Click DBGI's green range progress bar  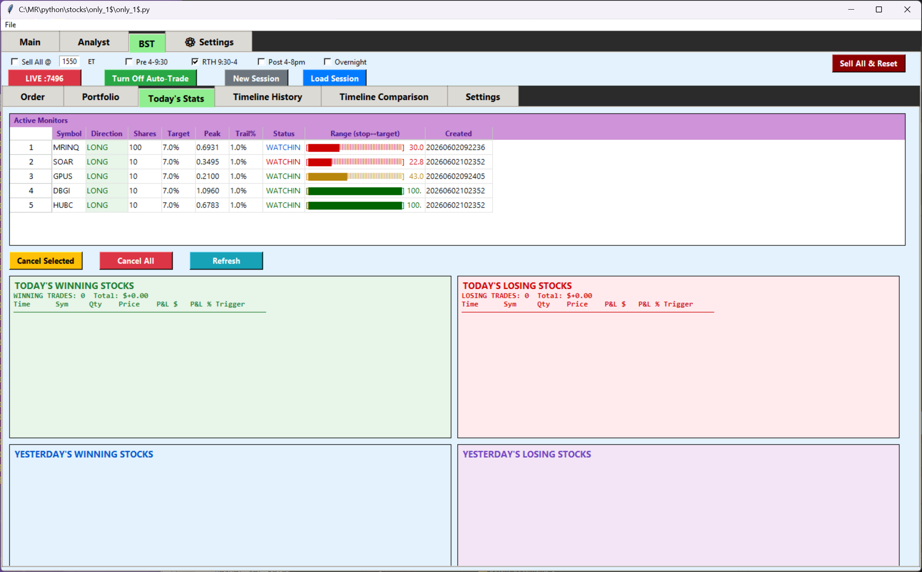tap(355, 191)
